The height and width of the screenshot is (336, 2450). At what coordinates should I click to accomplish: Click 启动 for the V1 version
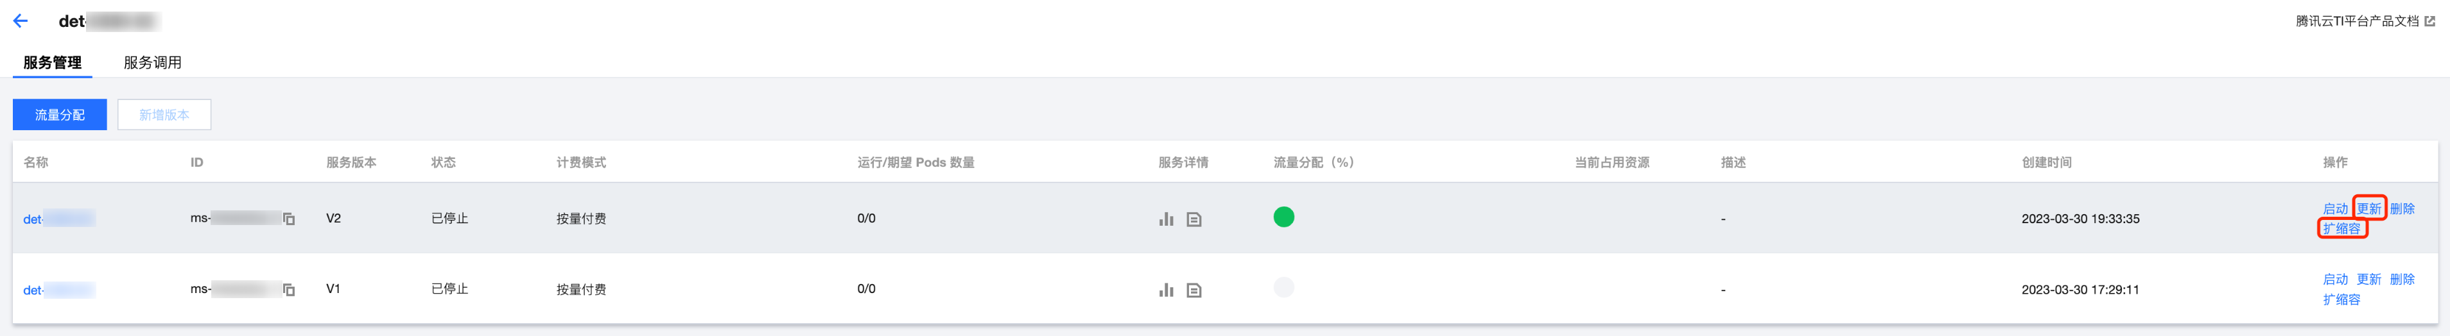(x=2335, y=280)
